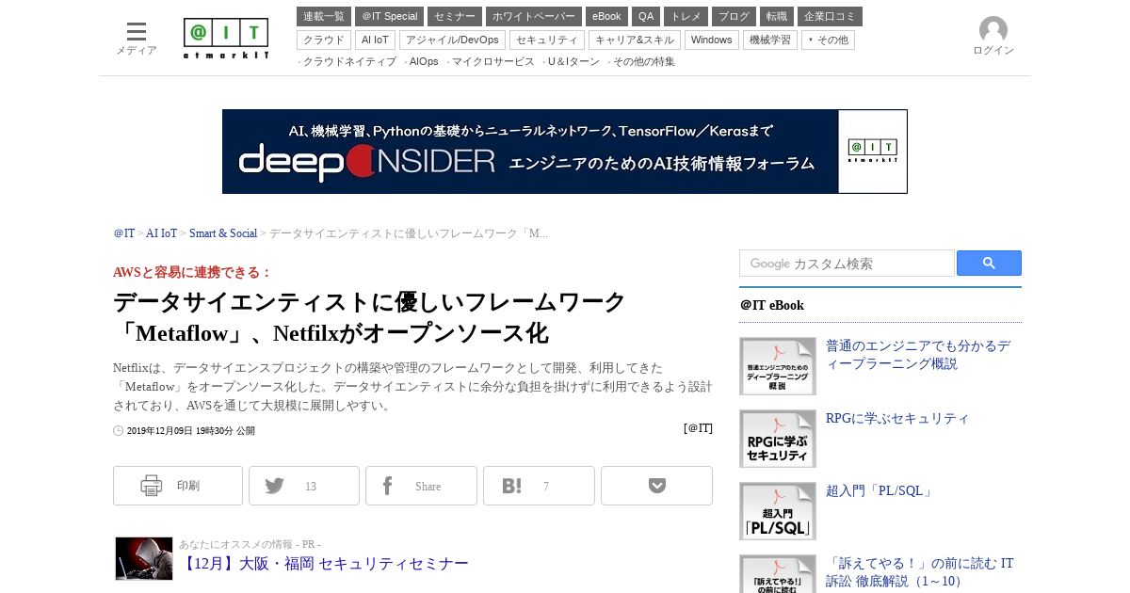Open QA menu item
The image size is (1130, 593).
(x=646, y=17)
